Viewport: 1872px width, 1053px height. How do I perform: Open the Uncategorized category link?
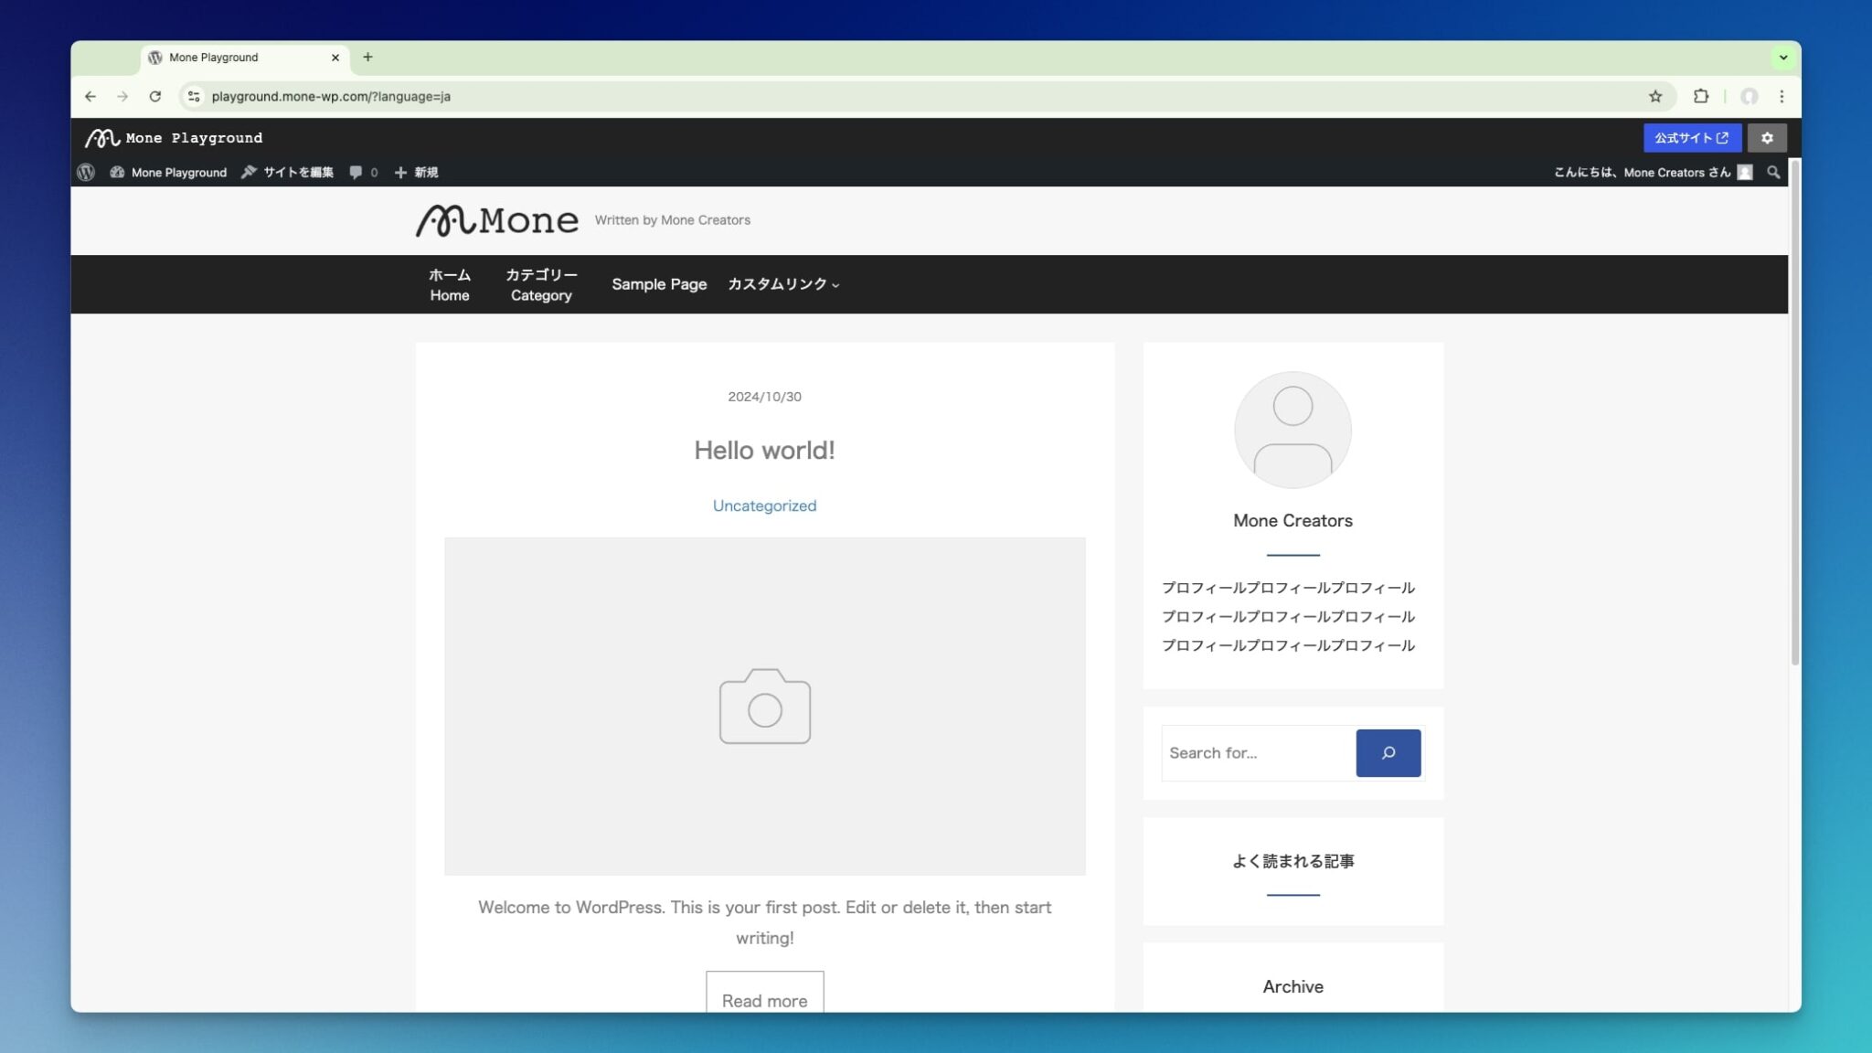pos(764,505)
